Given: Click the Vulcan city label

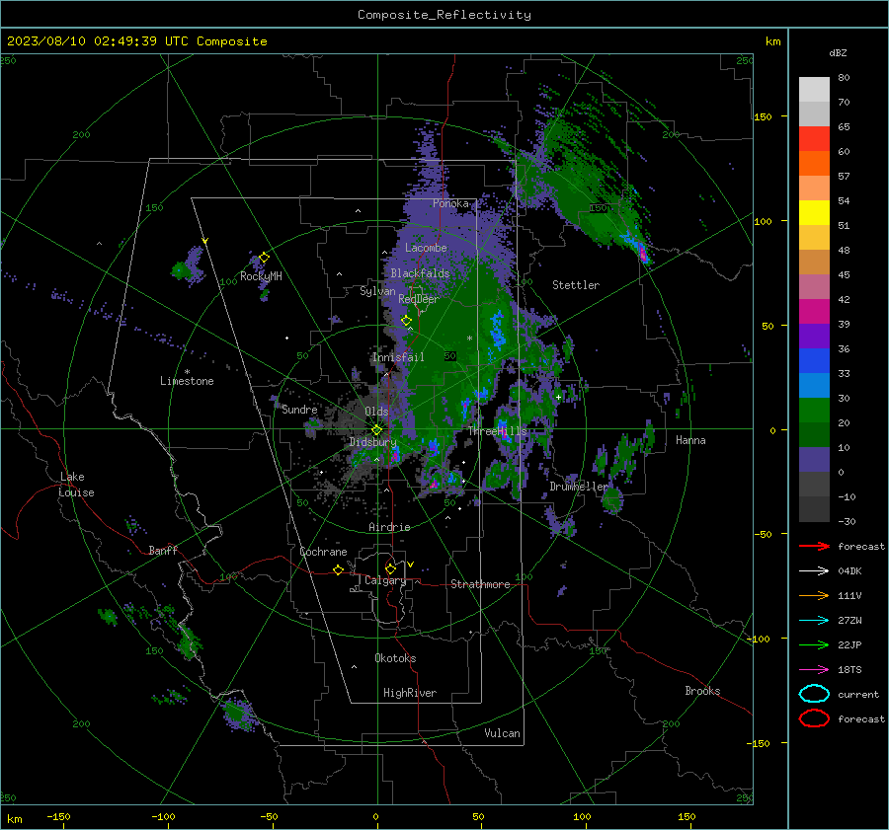Looking at the screenshot, I should pyautogui.click(x=503, y=733).
